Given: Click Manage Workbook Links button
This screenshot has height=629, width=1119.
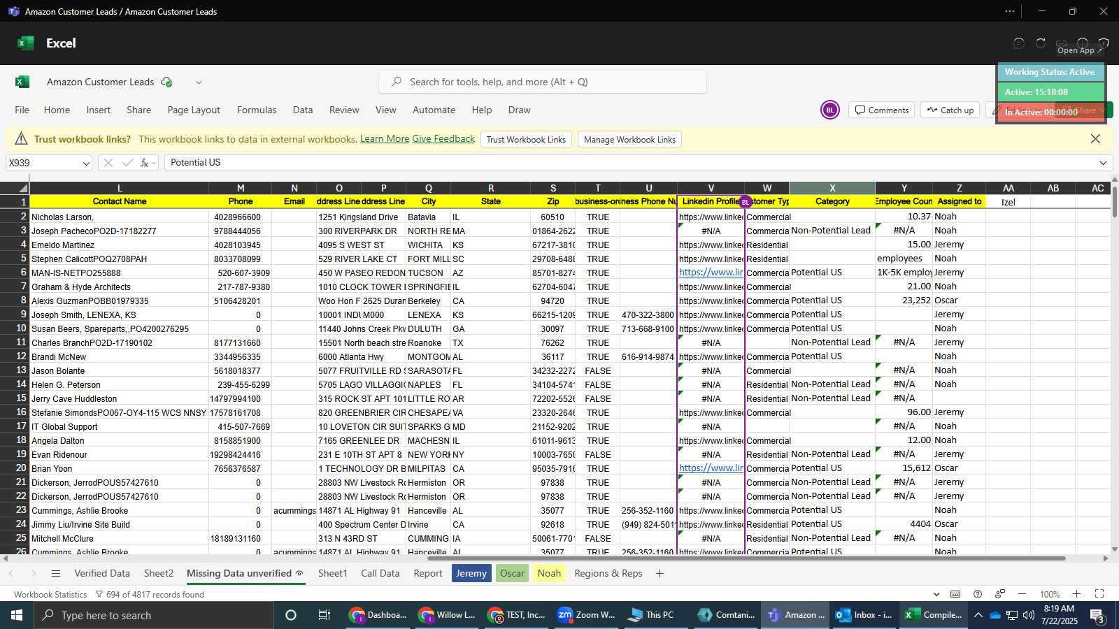Looking at the screenshot, I should (629, 140).
